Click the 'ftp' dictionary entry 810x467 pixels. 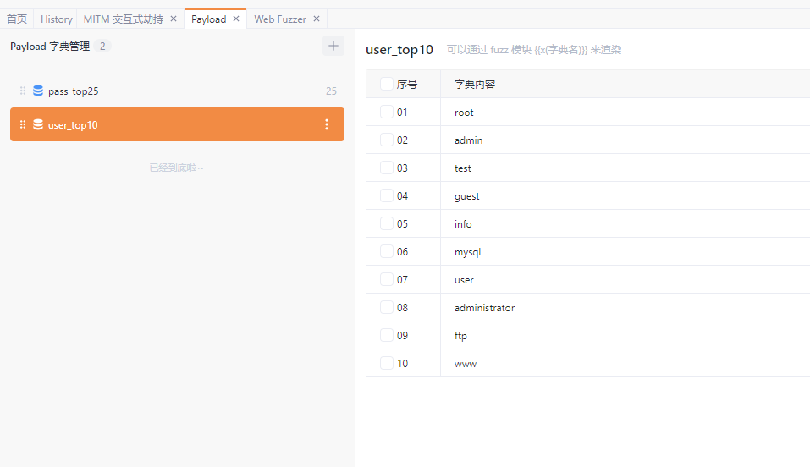coord(460,336)
